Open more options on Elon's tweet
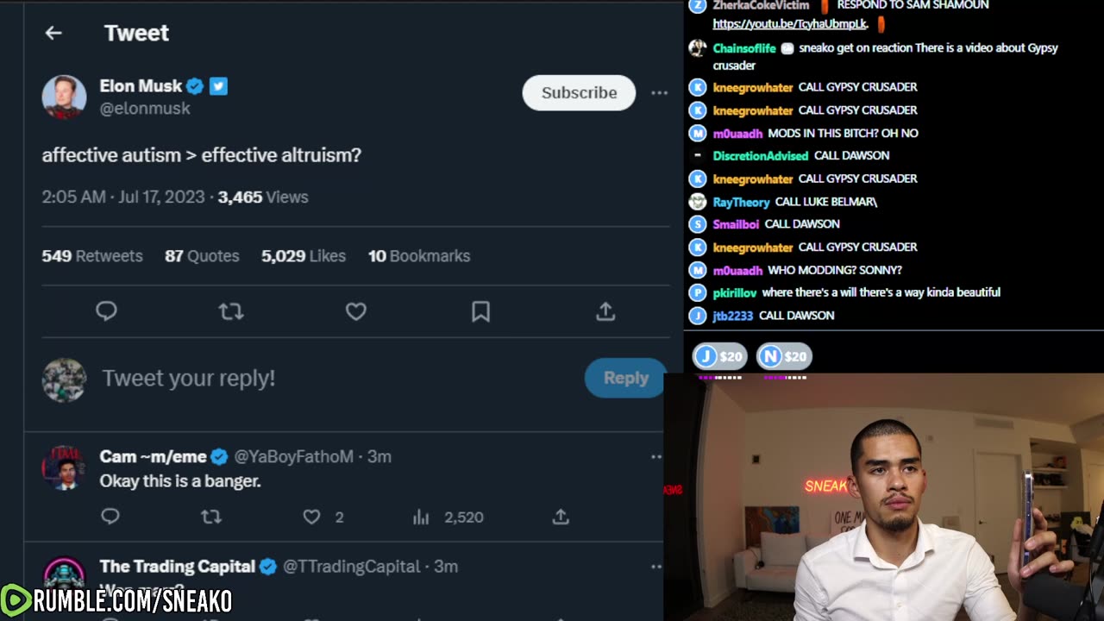The height and width of the screenshot is (621, 1104). coord(659,92)
